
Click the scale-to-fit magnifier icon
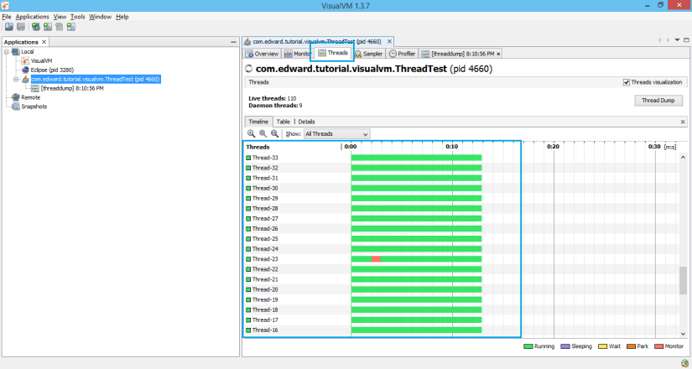[274, 133]
